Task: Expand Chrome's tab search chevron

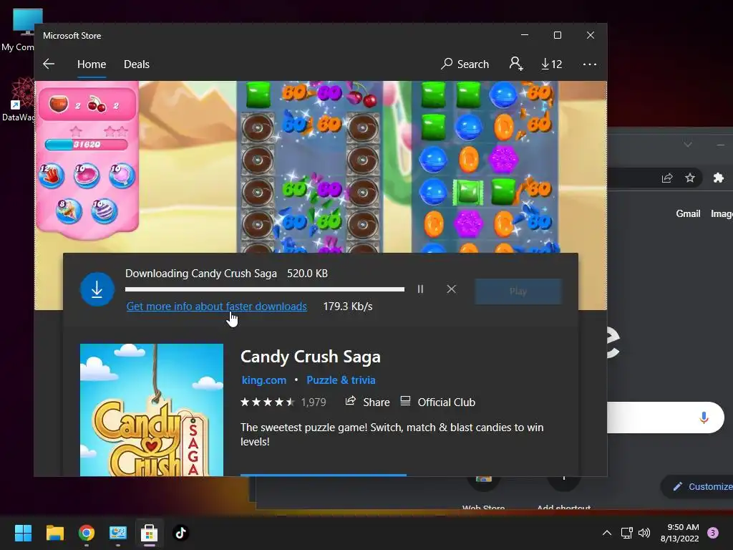Action: [688, 145]
